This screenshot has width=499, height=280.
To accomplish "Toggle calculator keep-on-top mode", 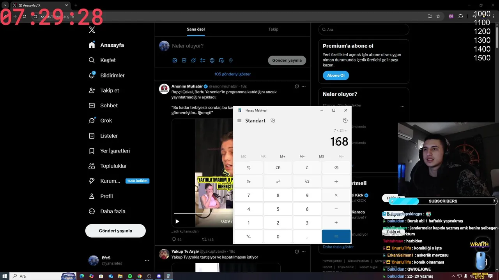I will pos(273,121).
